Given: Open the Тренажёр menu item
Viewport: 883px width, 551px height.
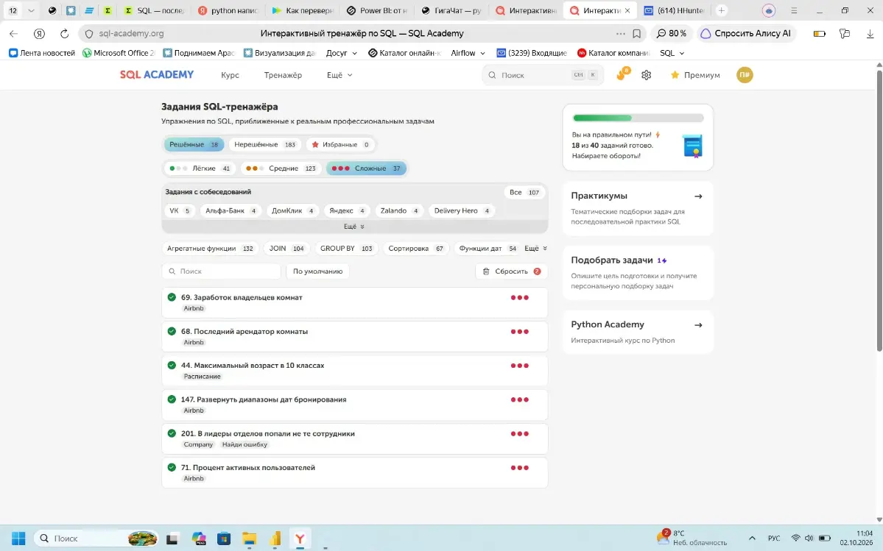Looking at the screenshot, I should click(283, 75).
